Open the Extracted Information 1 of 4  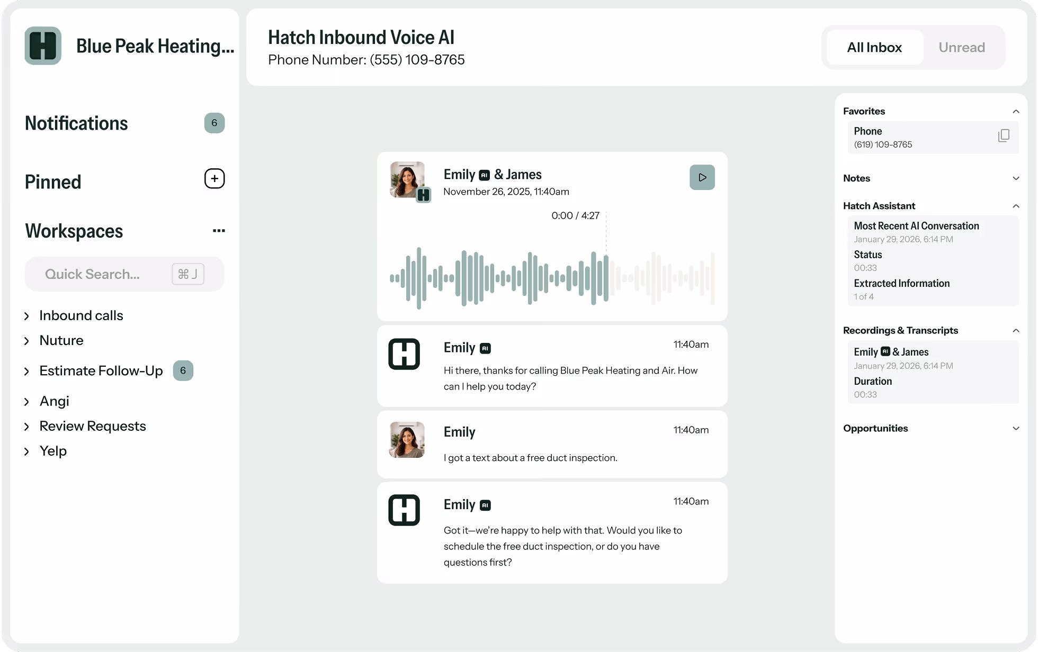[901, 289]
